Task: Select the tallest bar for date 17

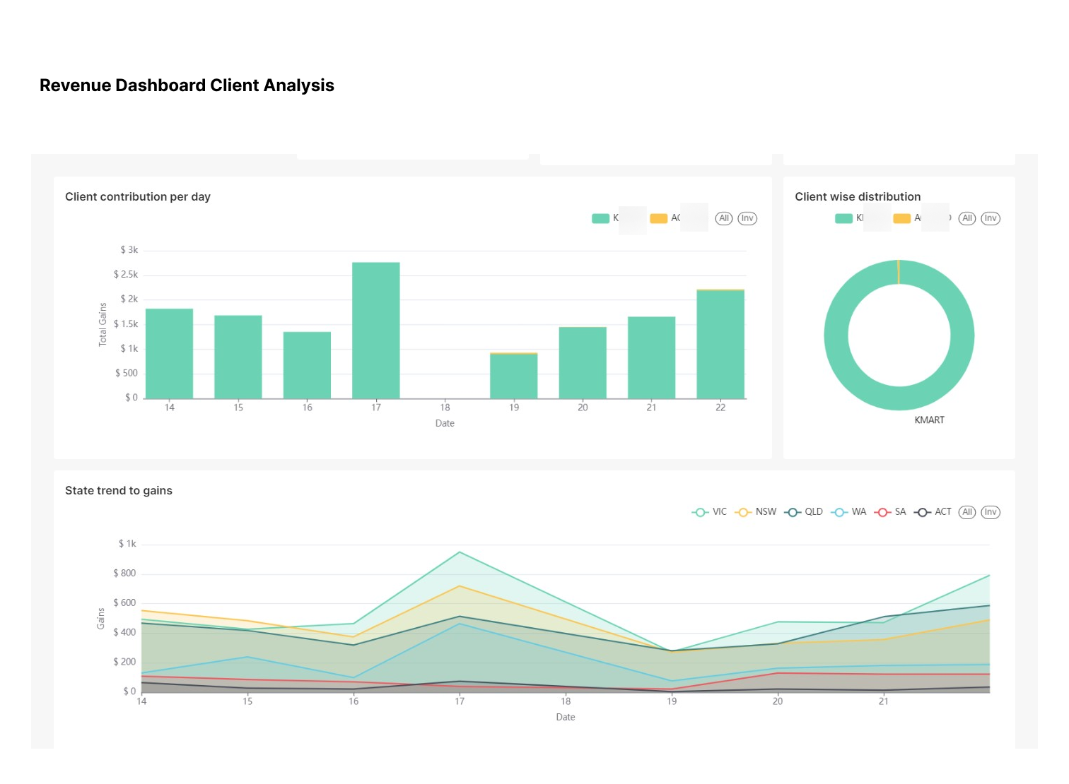Action: [376, 331]
